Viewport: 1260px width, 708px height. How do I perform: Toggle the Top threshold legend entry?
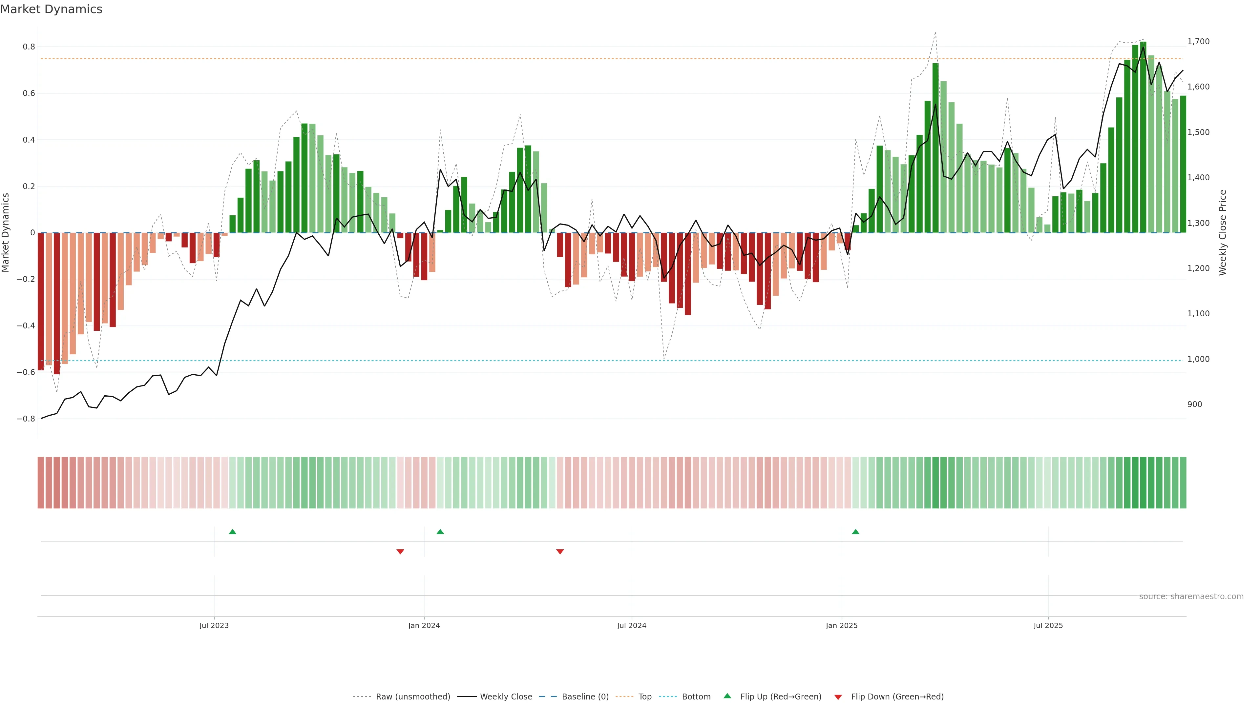point(645,697)
